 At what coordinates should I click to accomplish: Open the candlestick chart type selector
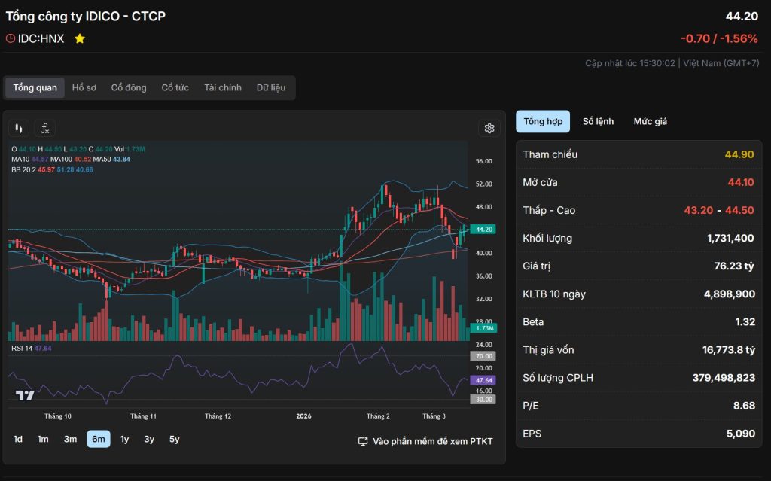(x=20, y=129)
